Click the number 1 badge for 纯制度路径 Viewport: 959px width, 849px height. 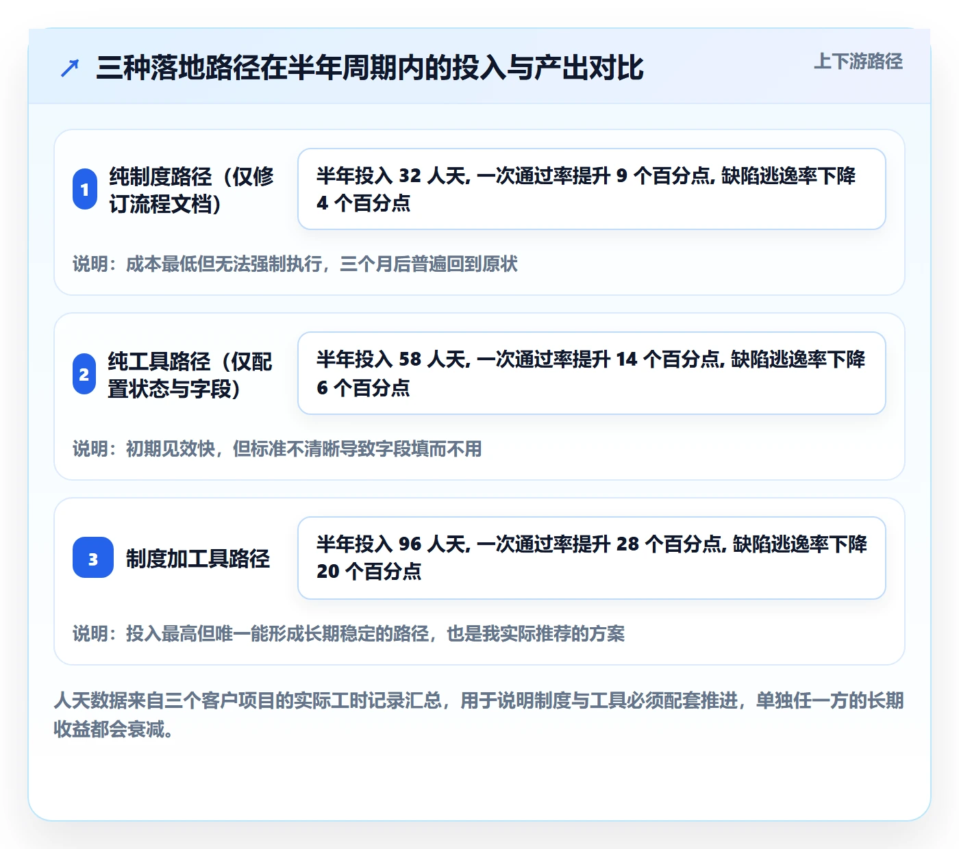(x=85, y=189)
